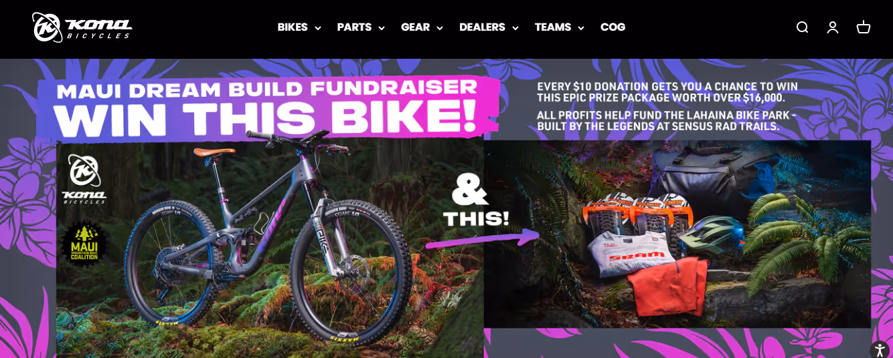Open the accessibility widget icon
This screenshot has width=893, height=358.
click(879, 349)
